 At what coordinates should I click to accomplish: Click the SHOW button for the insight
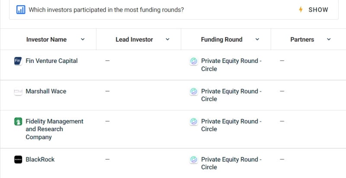[313, 9]
